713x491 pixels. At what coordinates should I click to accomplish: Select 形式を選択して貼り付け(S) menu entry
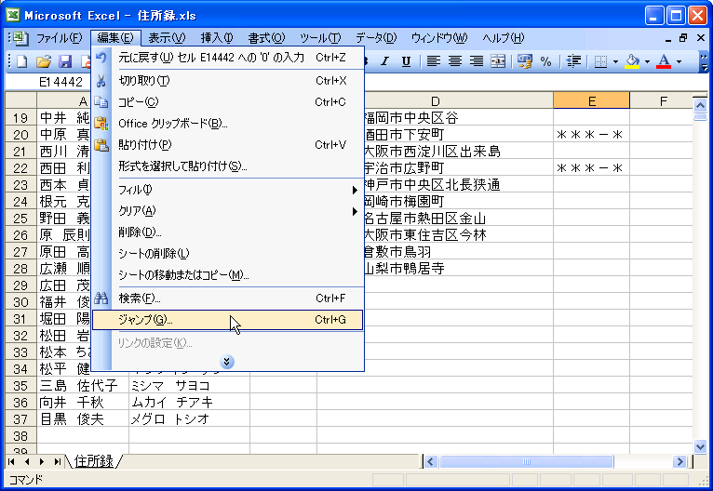[x=227, y=166]
